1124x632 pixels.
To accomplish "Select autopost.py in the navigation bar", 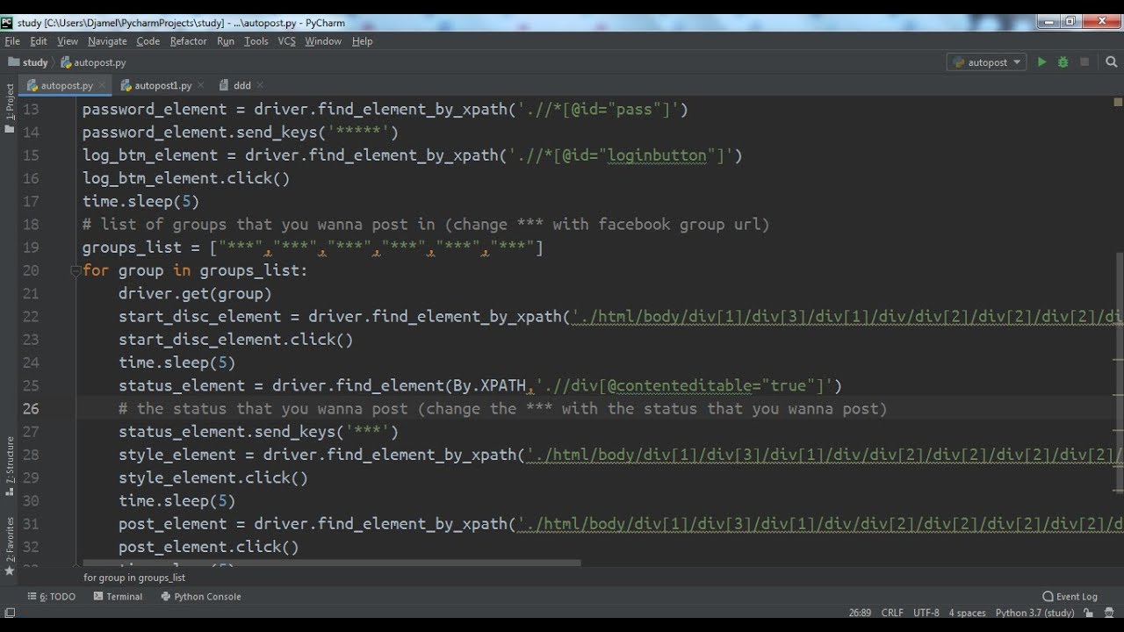I will click(x=93, y=62).
